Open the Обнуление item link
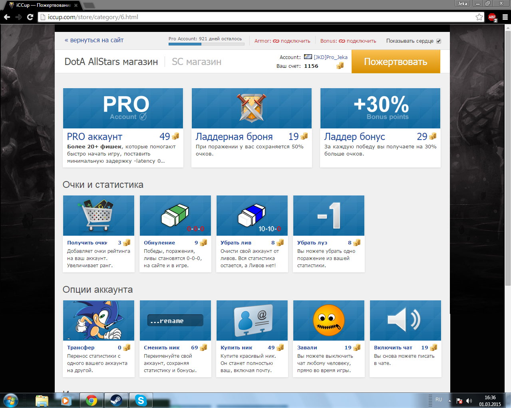This screenshot has height=408, width=511. 159,242
